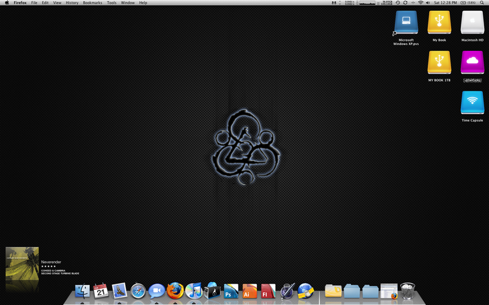Click the Sat 12:28 PM clock
Viewport: 489px width, 305px height.
(445, 2)
